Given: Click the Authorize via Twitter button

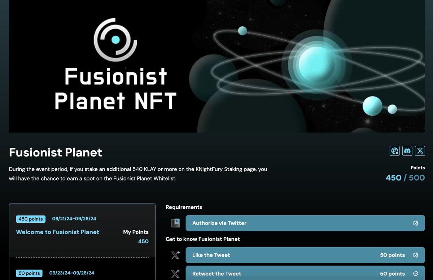Looking at the screenshot, I should [x=305, y=223].
